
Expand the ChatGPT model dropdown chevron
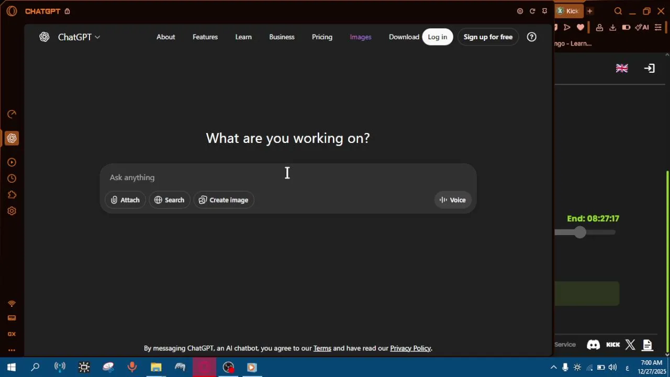(x=97, y=37)
